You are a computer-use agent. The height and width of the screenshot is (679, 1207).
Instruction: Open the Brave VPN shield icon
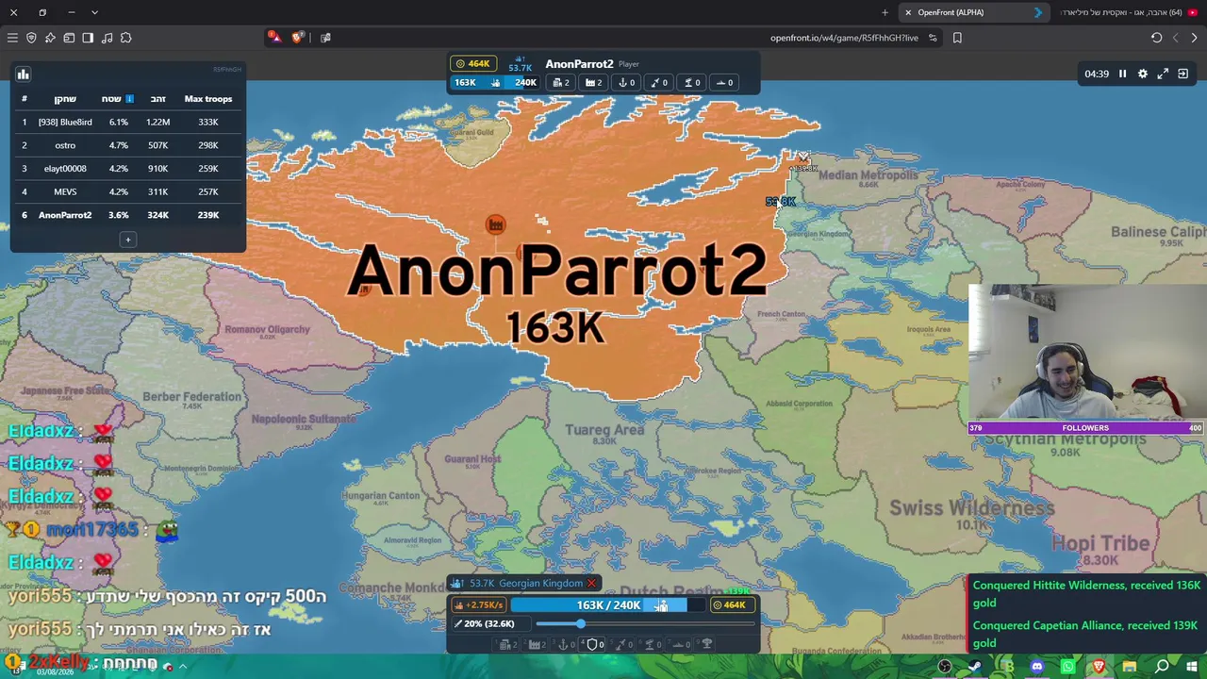click(31, 38)
